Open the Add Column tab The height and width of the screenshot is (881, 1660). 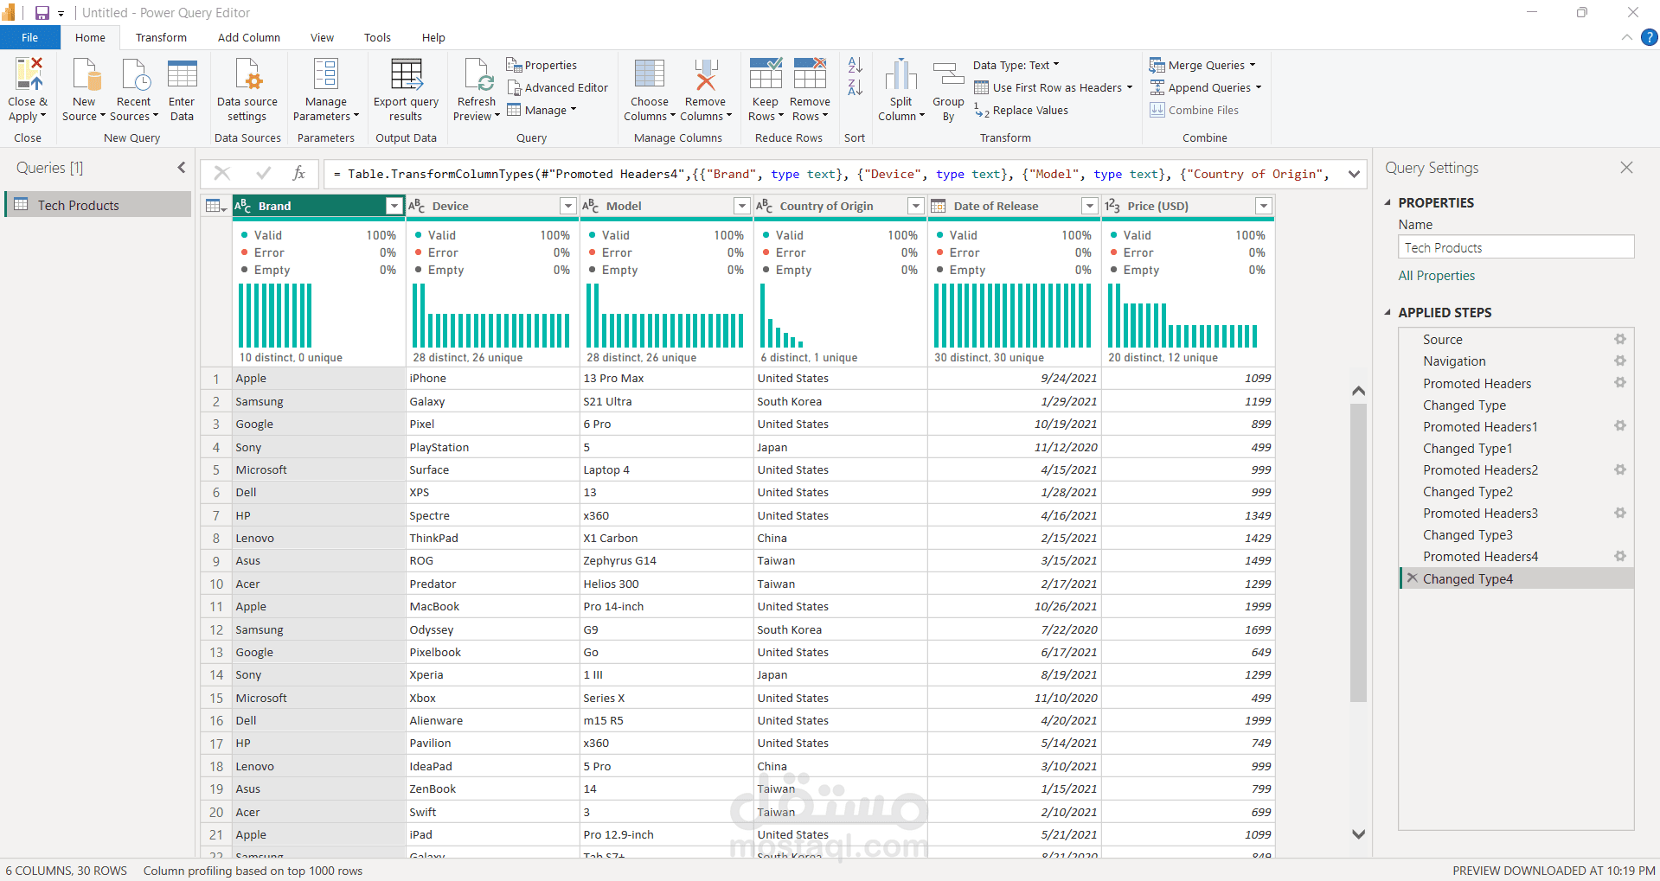[248, 37]
